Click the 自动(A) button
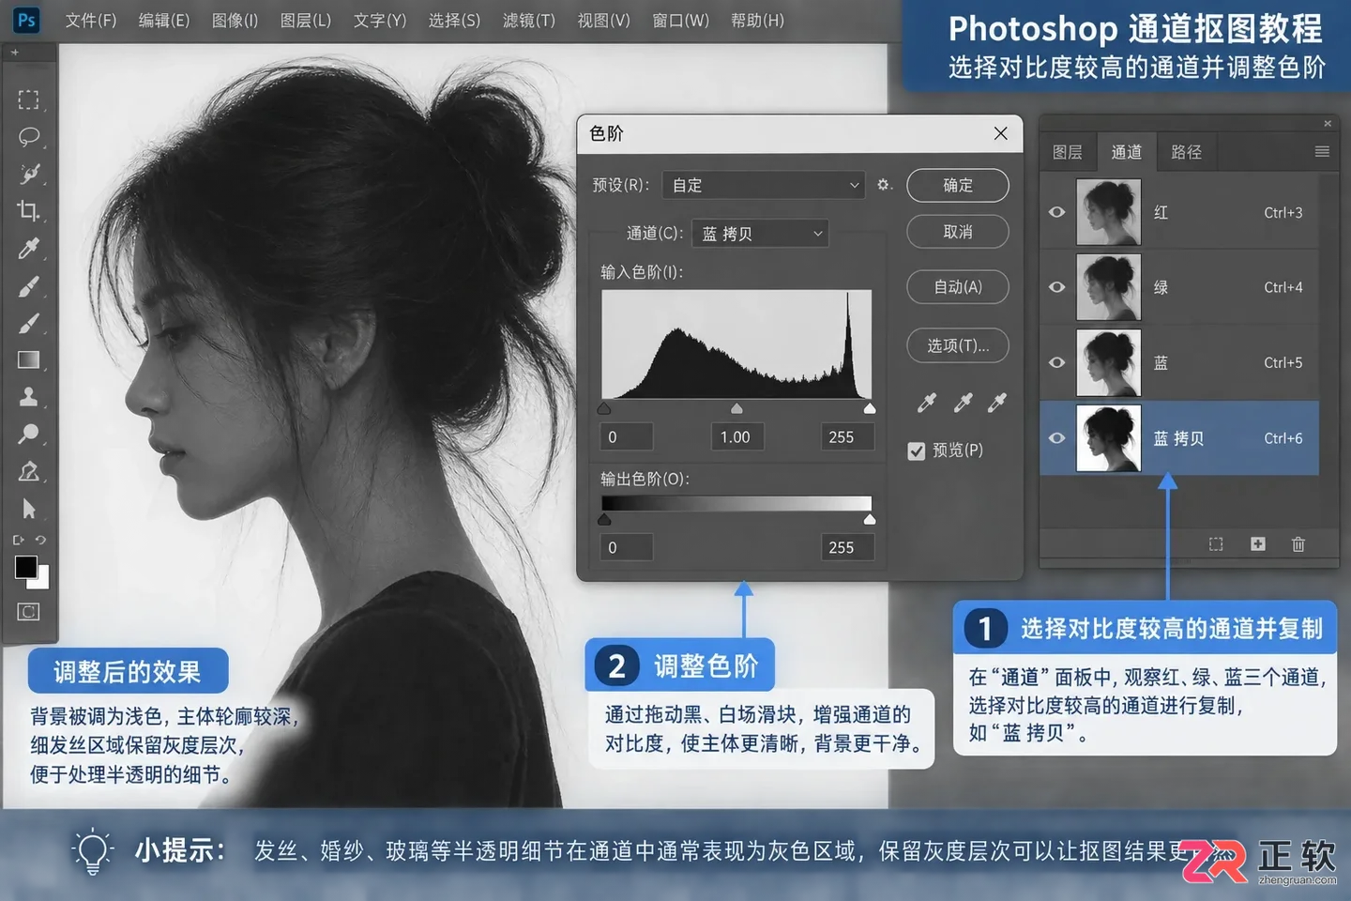Screen dimensions: 1351x901 coord(958,287)
